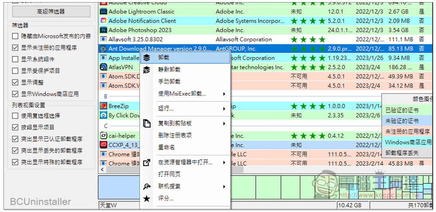436x212 pixels.
Task: Expand the 使用MsiExec卸载 submenu arrow
Action: tap(224, 94)
